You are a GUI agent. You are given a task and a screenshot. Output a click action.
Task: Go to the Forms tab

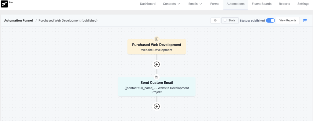[x=215, y=4]
